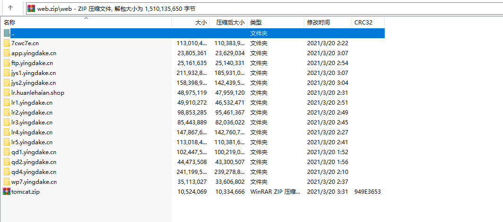503x222 pixels.
Task: Select the lr5.yingdake.cn folder name
Action: click(32, 142)
